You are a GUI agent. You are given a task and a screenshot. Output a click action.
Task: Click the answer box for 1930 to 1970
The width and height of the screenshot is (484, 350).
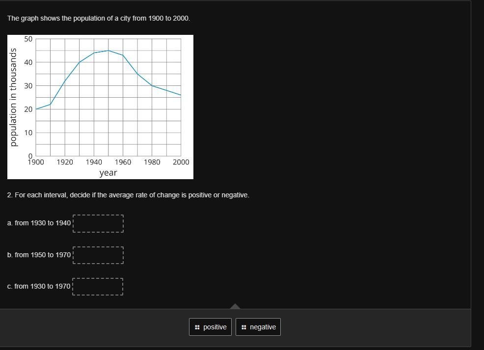98,287
